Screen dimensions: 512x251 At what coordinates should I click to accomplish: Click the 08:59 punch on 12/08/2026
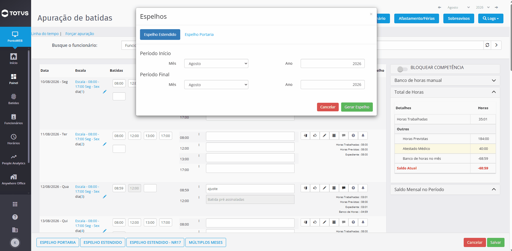pos(119,188)
